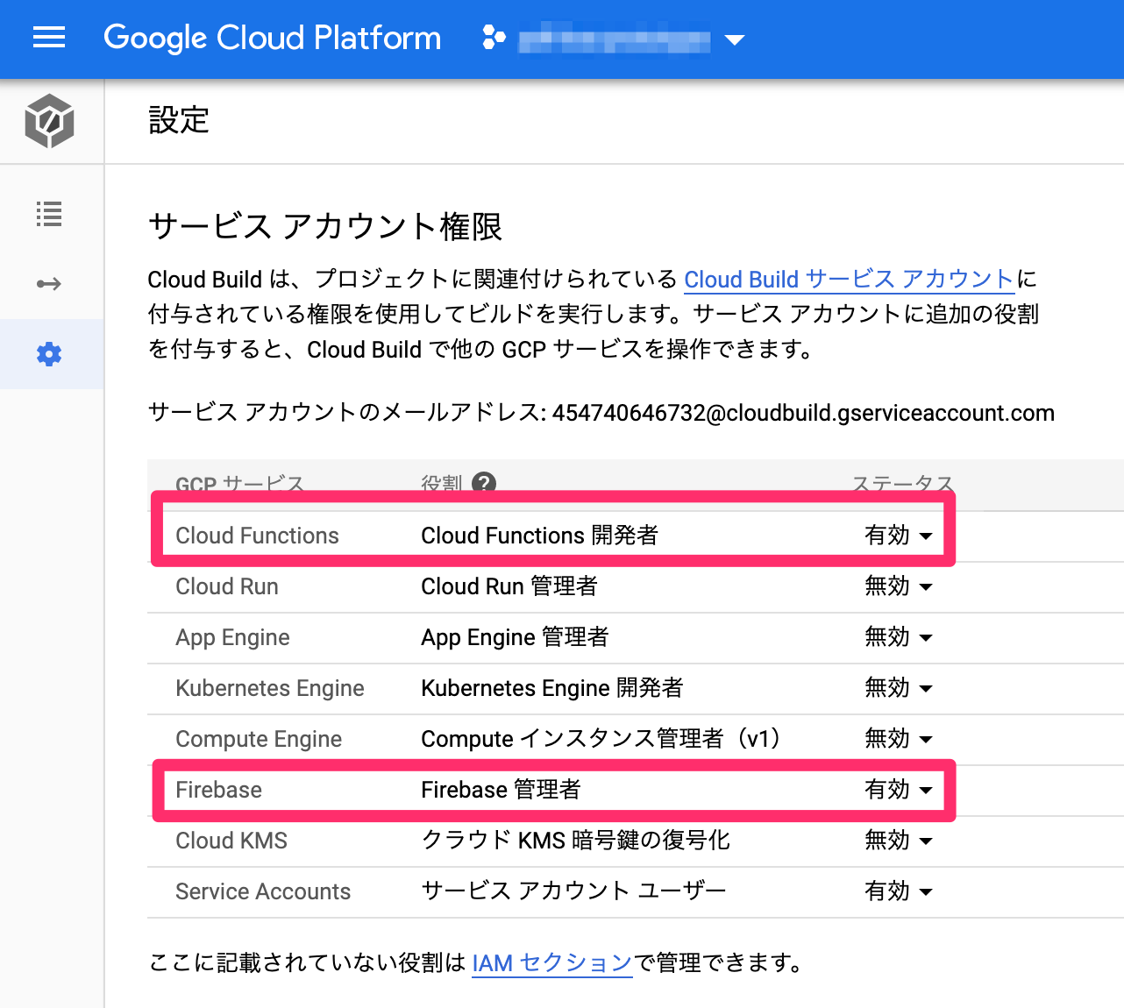Click the Cloud KMS service name

(x=231, y=841)
